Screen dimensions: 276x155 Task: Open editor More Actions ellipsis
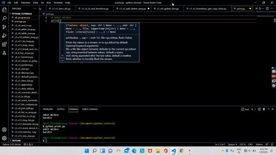[x=272, y=9]
